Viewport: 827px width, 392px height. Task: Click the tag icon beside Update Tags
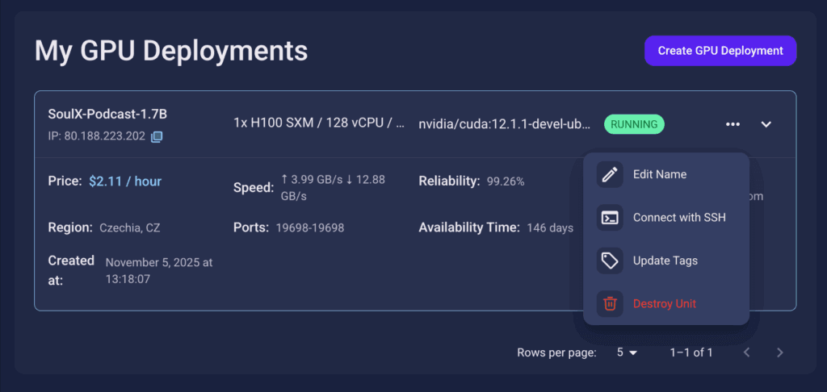coord(610,261)
